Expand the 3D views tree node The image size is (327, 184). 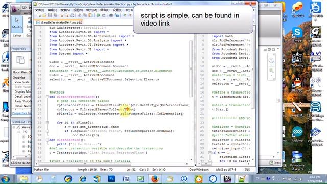(x=24, y=137)
